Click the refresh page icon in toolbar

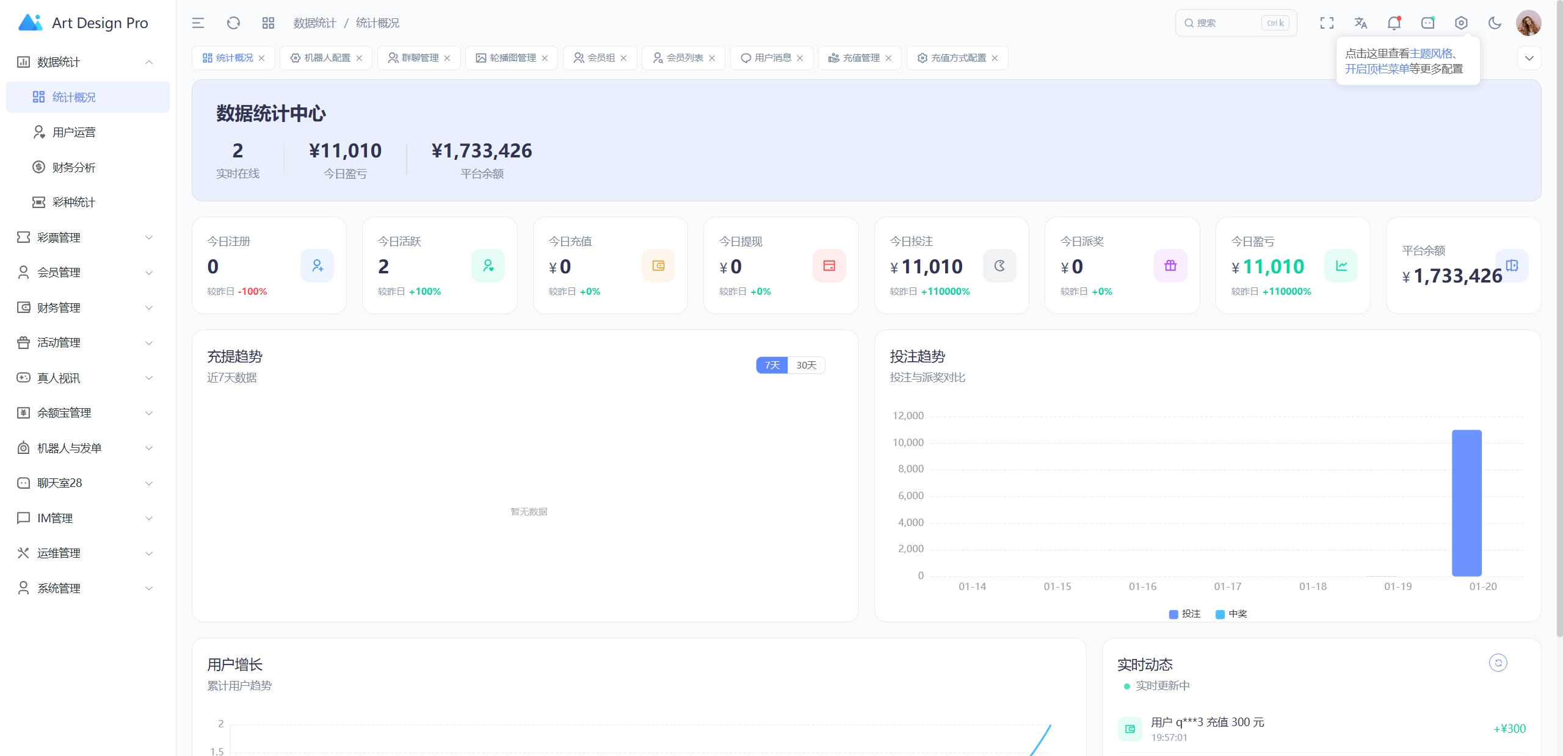click(233, 23)
